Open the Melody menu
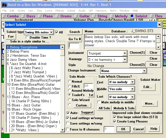166x138 pixels. 60,11
